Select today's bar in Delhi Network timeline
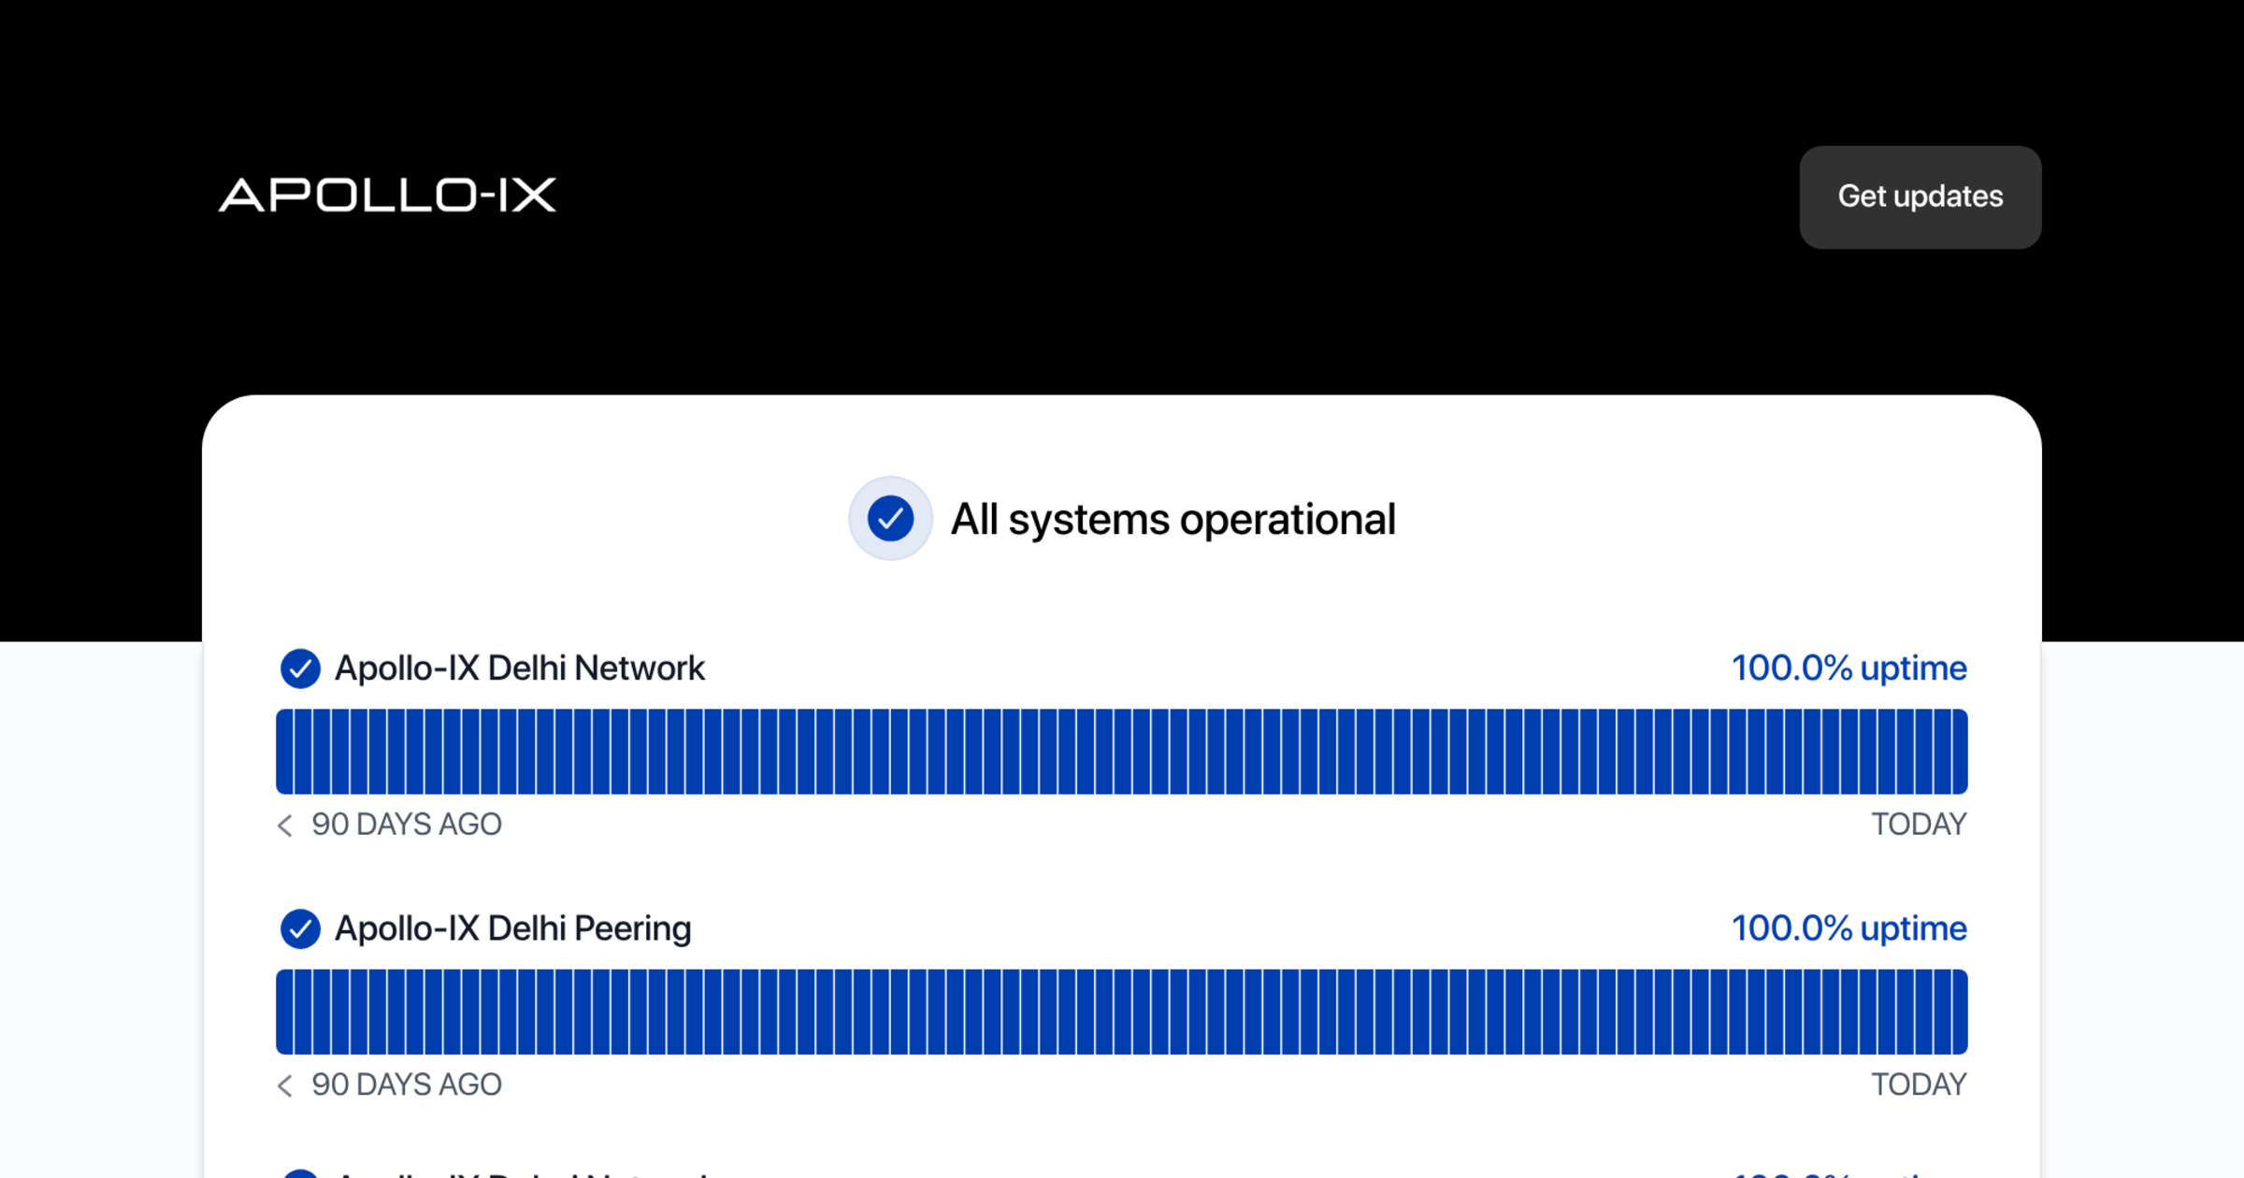Image resolution: width=2244 pixels, height=1178 pixels. (1959, 752)
